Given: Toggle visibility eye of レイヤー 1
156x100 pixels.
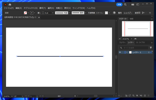Looking at the screenshot, I should [x=120, y=52].
